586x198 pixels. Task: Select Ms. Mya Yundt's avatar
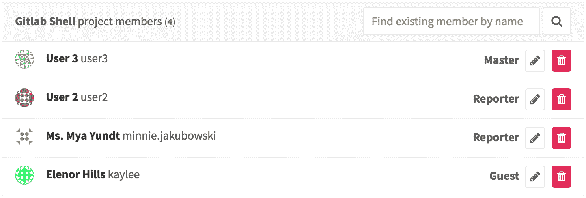[x=24, y=136]
